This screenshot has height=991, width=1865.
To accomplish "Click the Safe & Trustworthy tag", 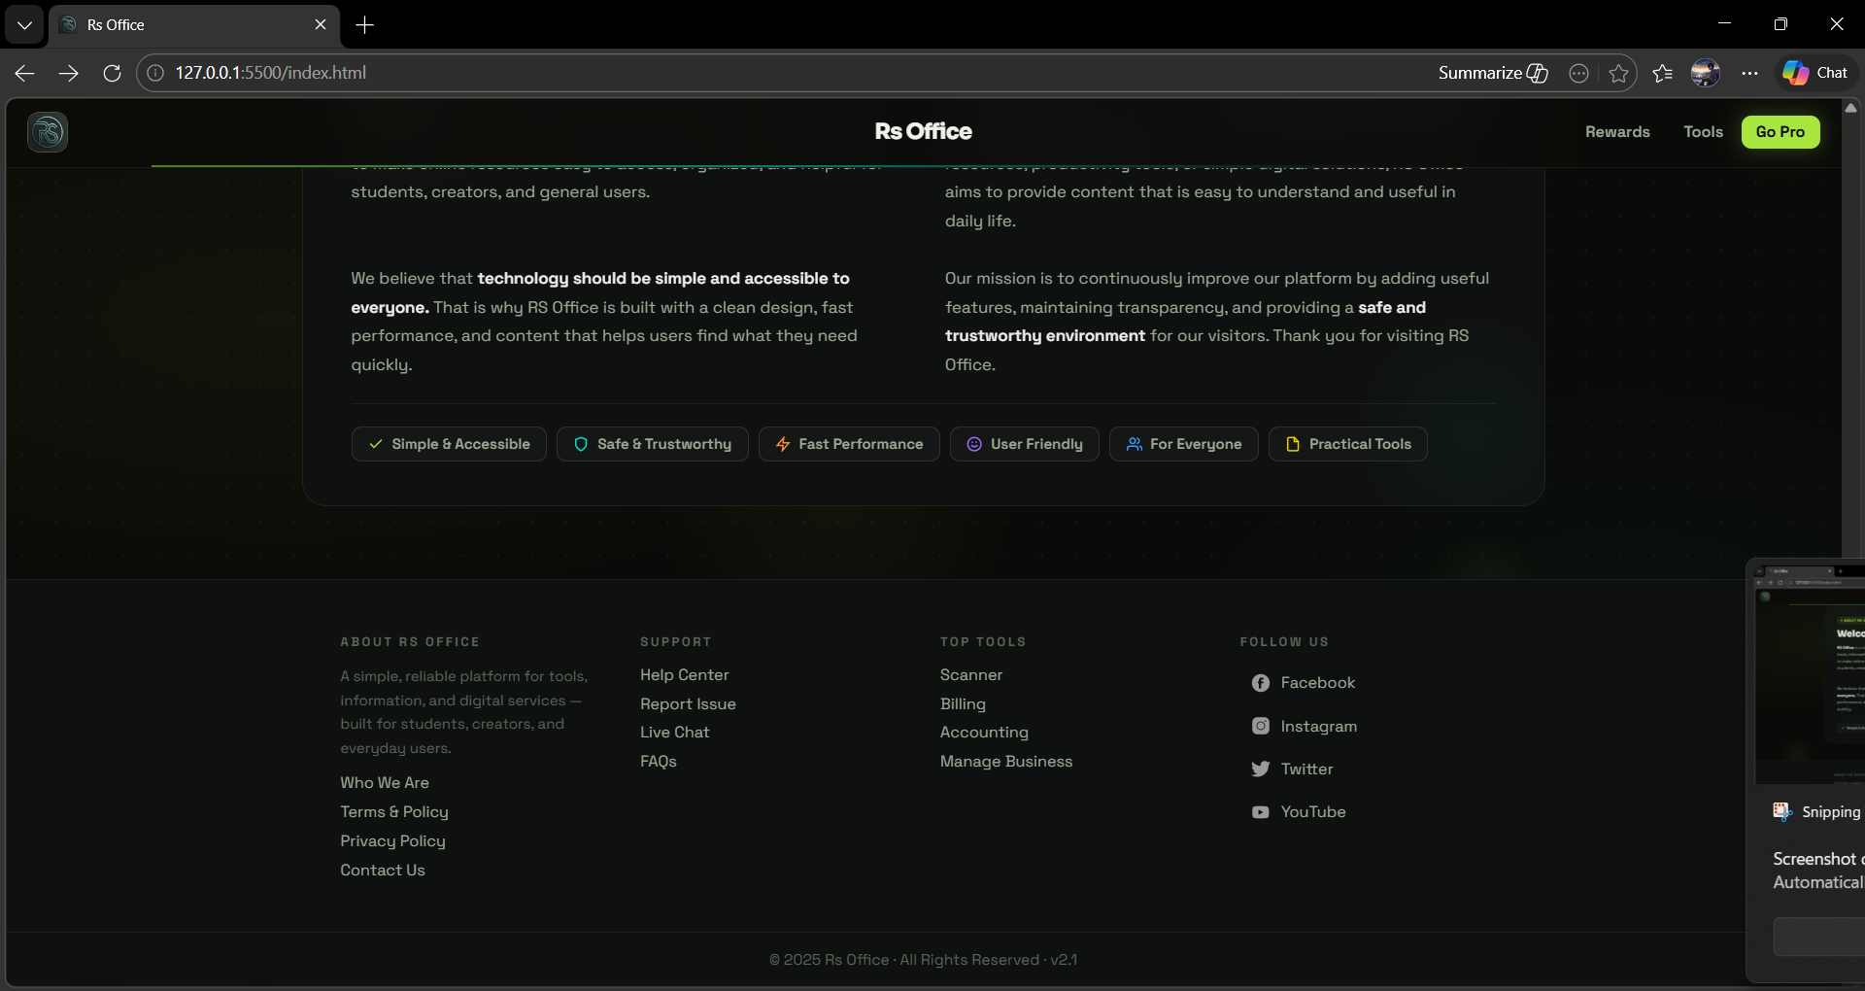I will point(653,444).
